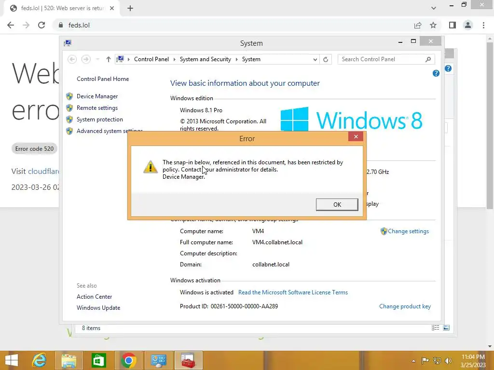Switch to Chrome on the taskbar

(128, 360)
